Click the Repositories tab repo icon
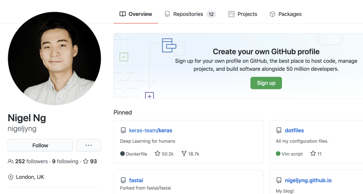The width and height of the screenshot is (363, 194). point(167,14)
